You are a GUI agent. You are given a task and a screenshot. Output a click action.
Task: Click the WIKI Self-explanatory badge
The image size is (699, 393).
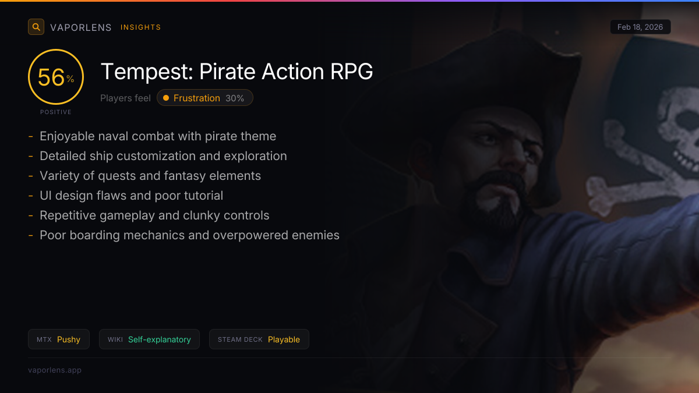pos(149,339)
